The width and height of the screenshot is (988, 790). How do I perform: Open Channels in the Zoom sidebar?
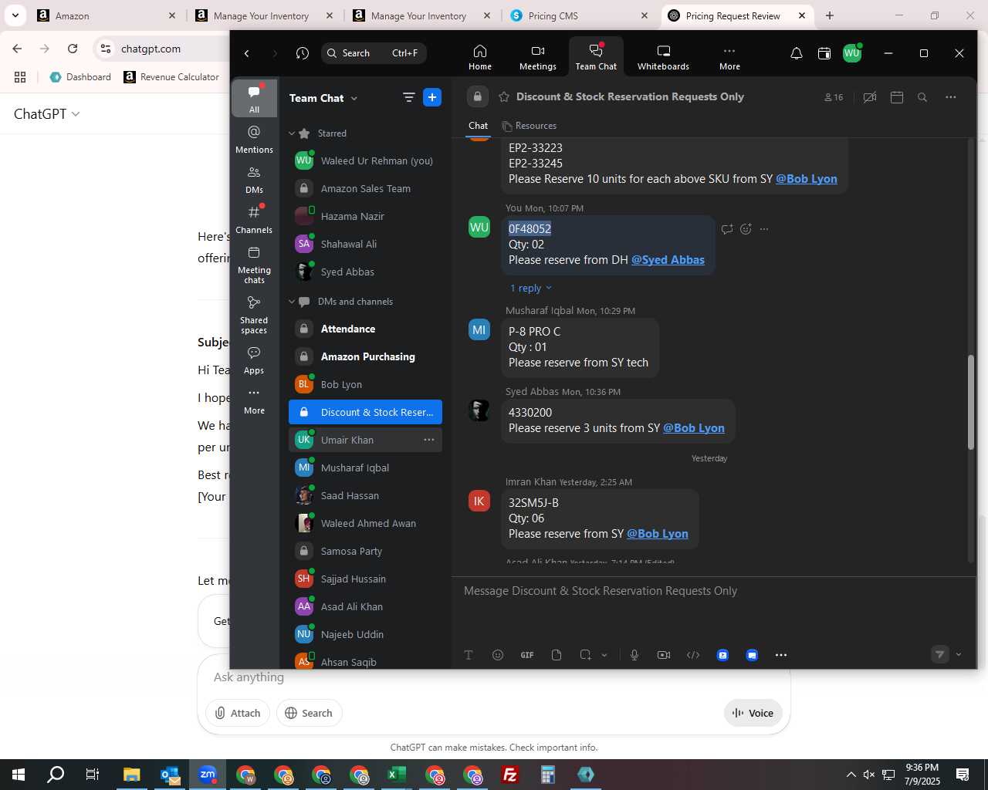tap(254, 219)
